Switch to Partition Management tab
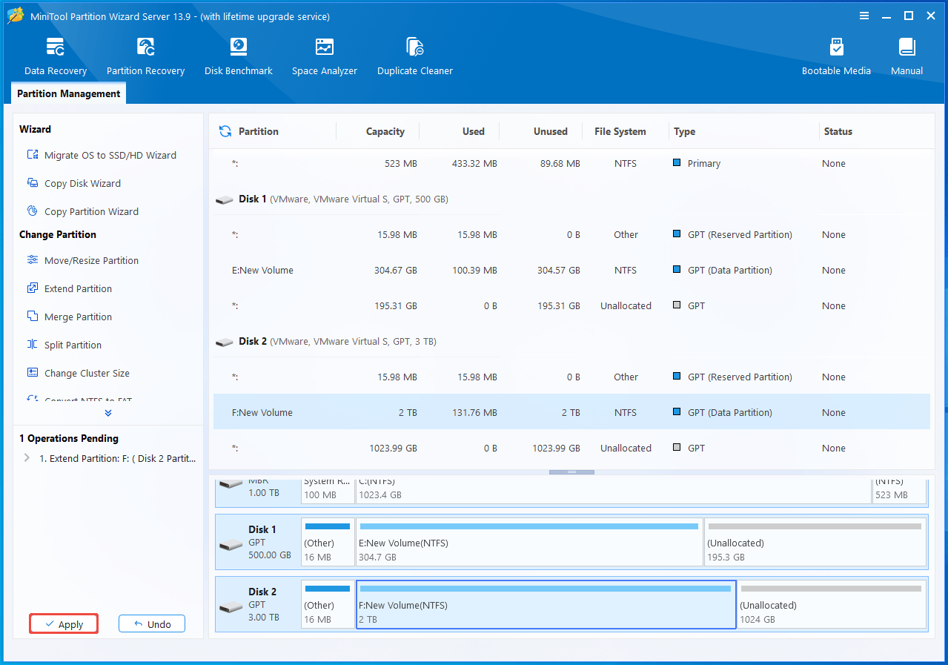The image size is (948, 665). coord(69,93)
